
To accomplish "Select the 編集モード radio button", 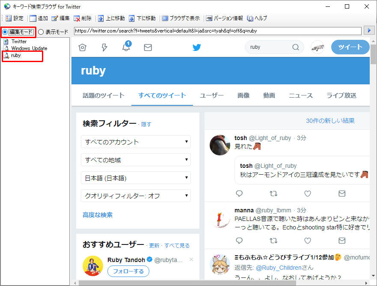I will pos(18,32).
